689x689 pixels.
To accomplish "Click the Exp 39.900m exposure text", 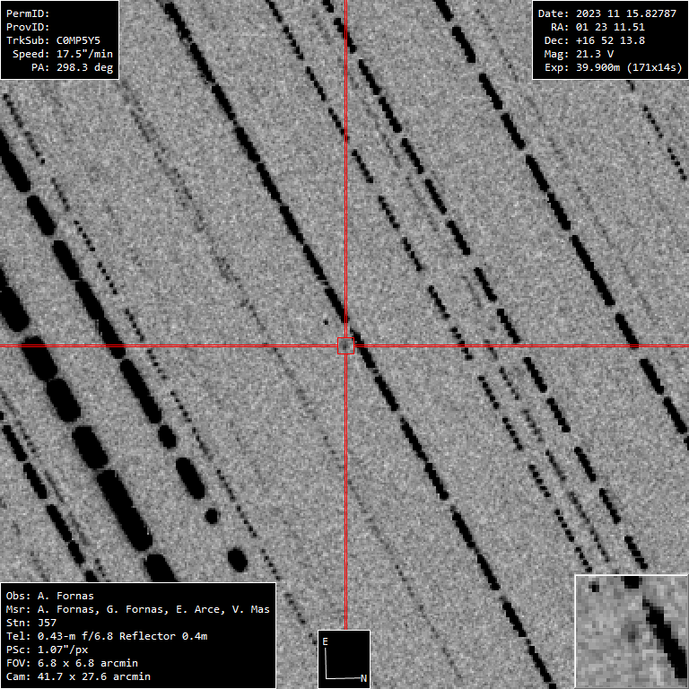I will tap(609, 68).
